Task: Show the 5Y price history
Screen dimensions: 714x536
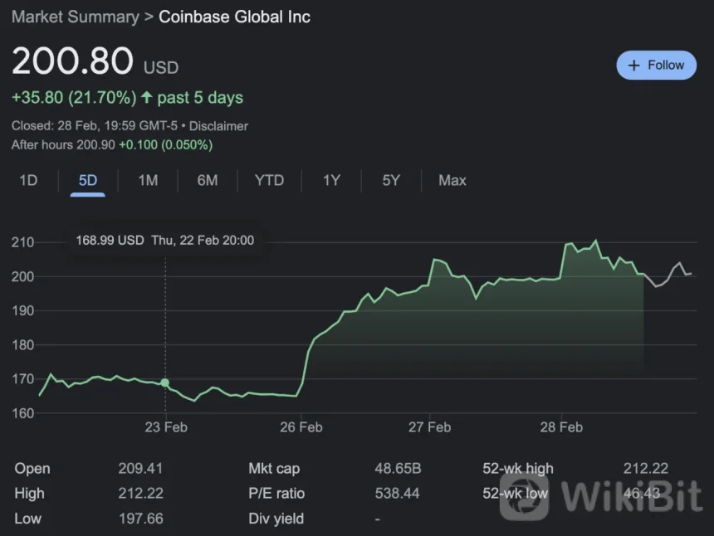Action: pos(391,180)
